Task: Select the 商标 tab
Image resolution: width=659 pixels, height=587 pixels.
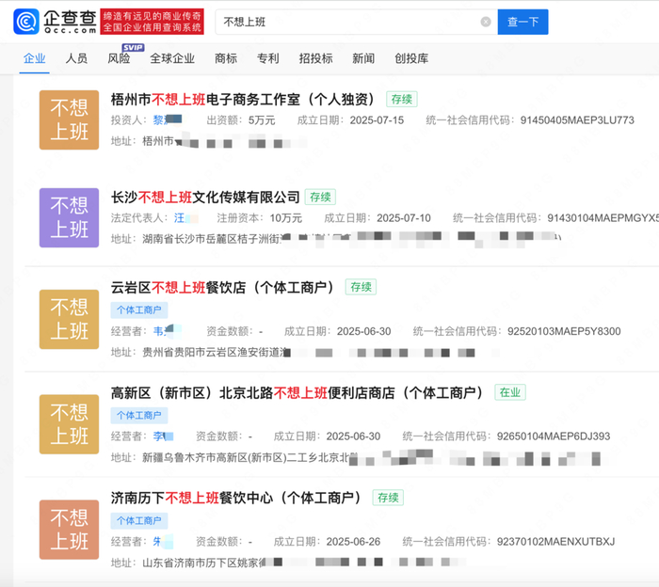Action: tap(226, 58)
